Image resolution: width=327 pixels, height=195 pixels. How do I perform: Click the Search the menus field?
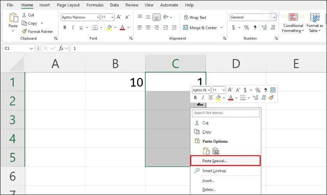[226, 113]
